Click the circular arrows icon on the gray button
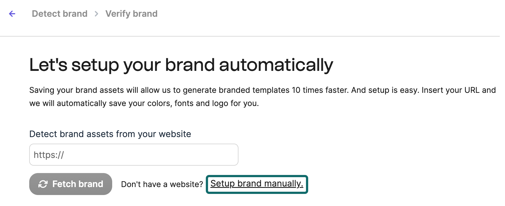Viewport: 505px width, 206px height. (x=43, y=184)
